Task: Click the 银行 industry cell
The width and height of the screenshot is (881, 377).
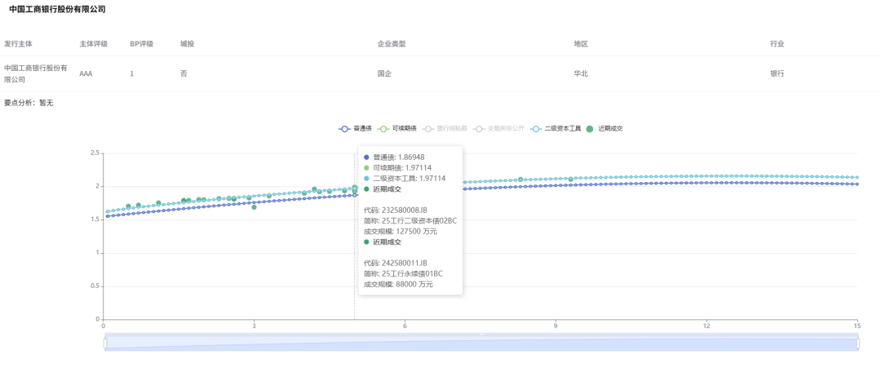Action: coord(777,73)
